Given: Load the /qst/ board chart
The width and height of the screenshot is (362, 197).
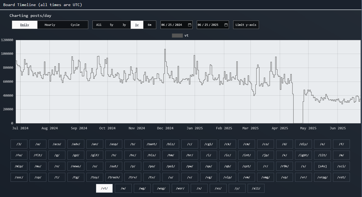Looking at the screenshot, I should (x=247, y=166).
